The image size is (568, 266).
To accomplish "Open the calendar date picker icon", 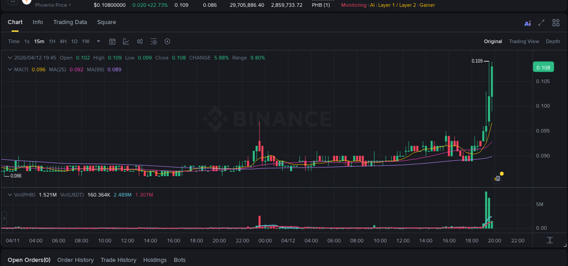I will point(112,41).
